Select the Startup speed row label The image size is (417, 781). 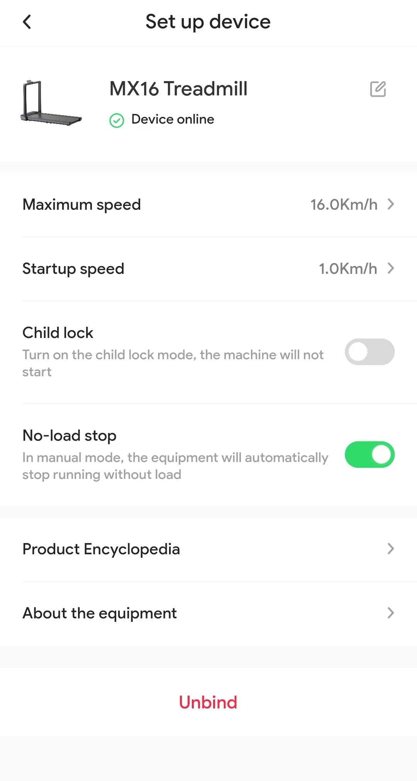[73, 269]
